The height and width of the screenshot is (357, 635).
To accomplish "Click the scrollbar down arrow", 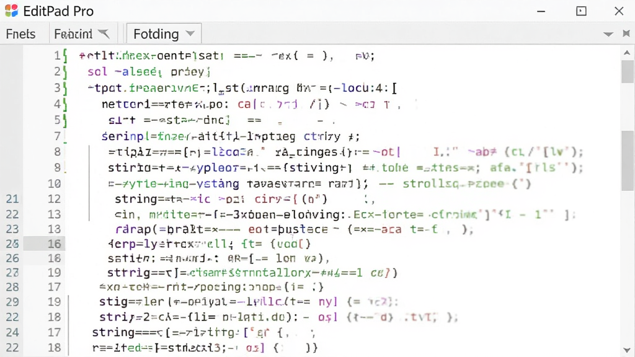I will pos(627,350).
